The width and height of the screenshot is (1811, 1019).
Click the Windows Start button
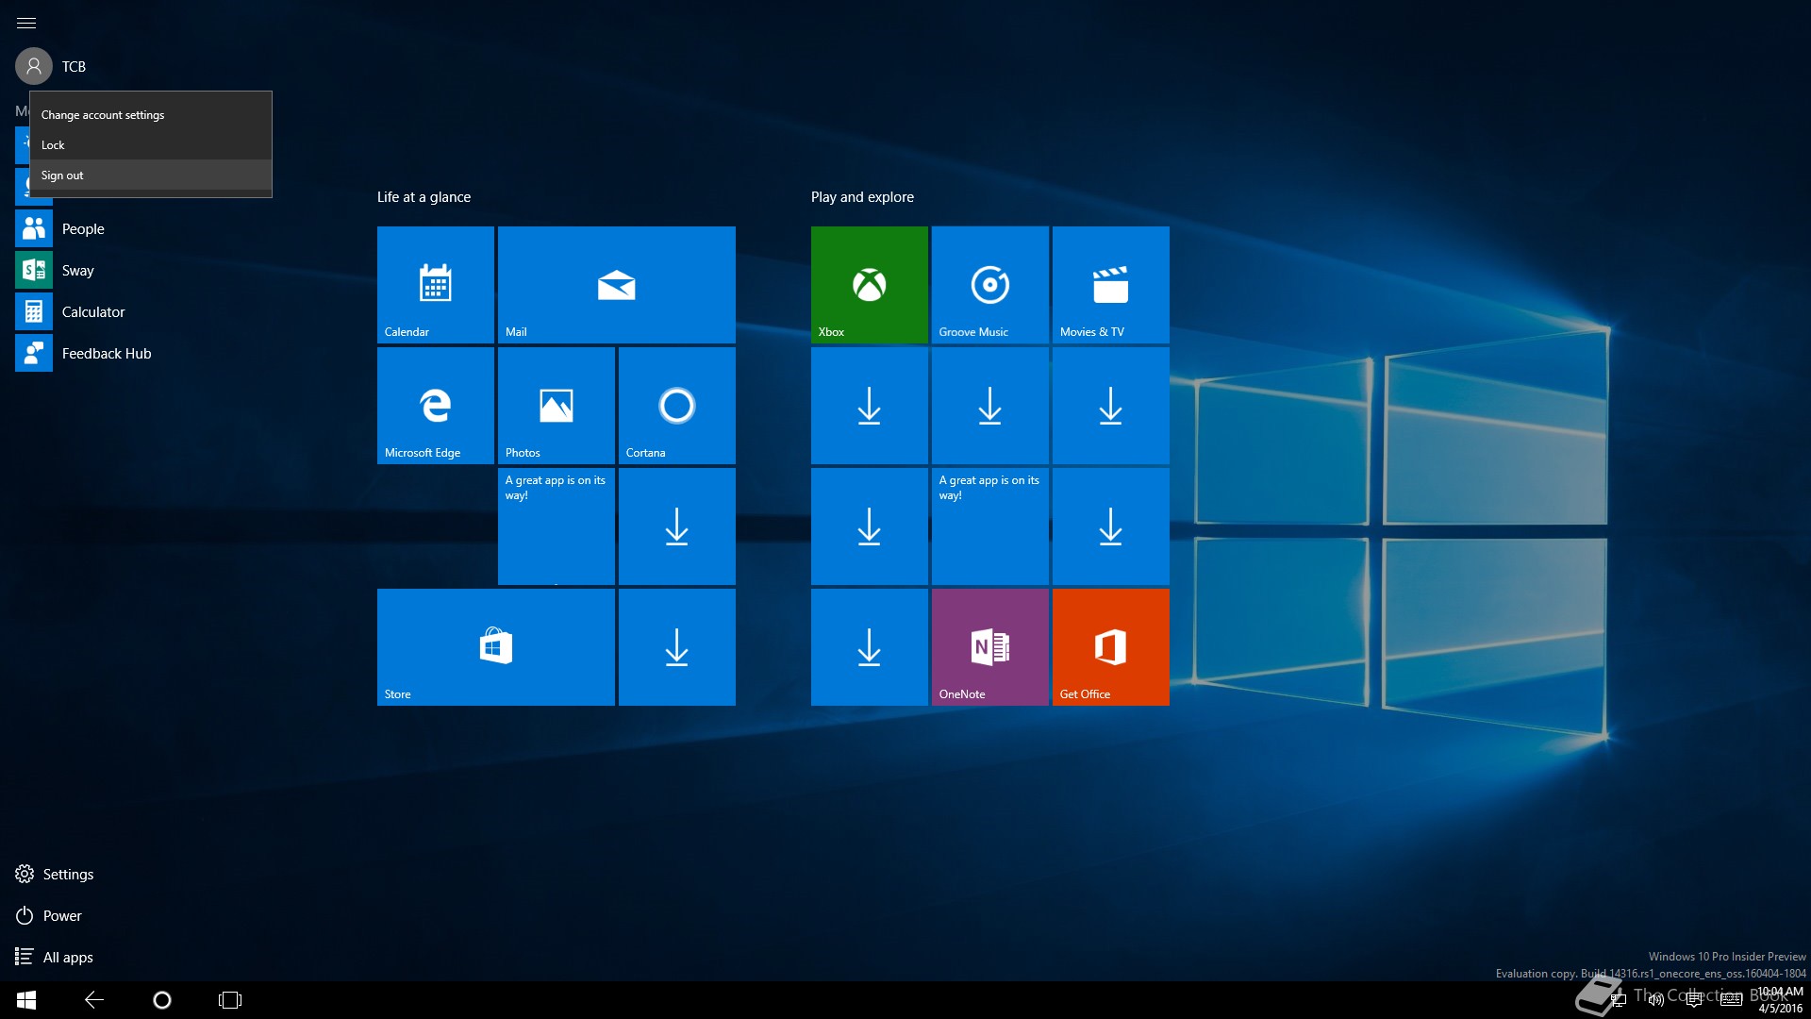point(26,1000)
